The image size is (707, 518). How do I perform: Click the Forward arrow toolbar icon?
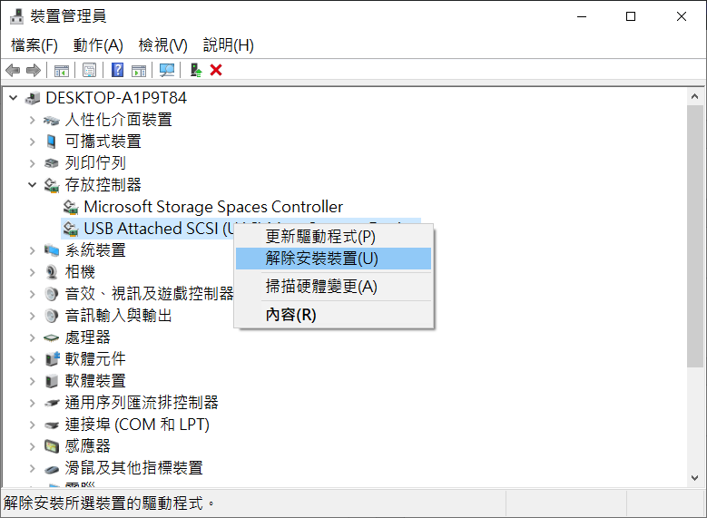pos(34,70)
